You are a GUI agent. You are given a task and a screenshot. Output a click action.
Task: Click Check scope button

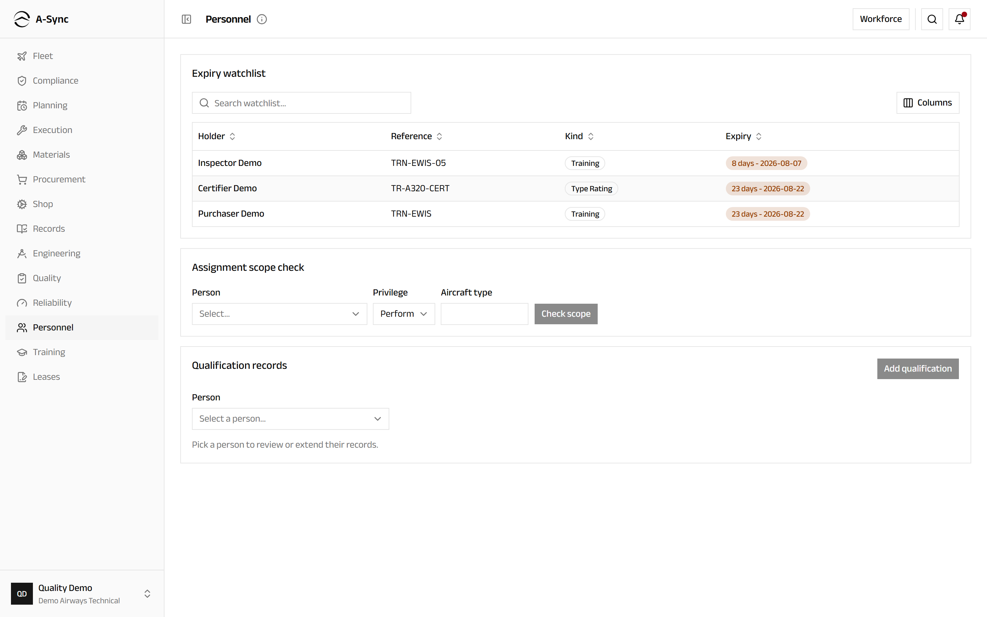(566, 314)
